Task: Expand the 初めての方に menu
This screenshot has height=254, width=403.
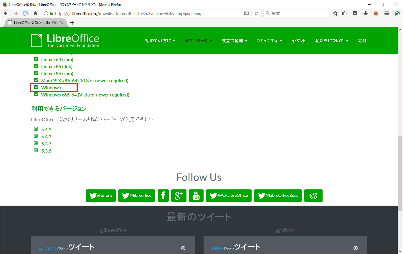Action: [x=160, y=41]
